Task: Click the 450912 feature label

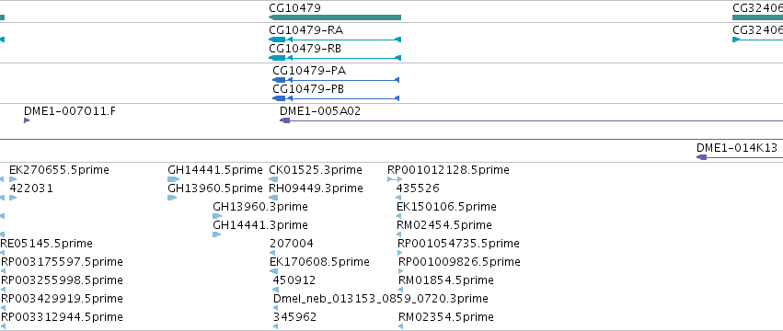Action: 294,280
